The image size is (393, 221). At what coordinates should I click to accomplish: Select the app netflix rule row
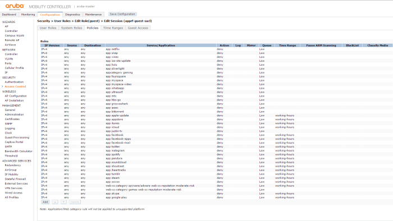coord(216,49)
